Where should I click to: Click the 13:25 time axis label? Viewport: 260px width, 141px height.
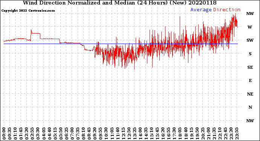pos(135,133)
